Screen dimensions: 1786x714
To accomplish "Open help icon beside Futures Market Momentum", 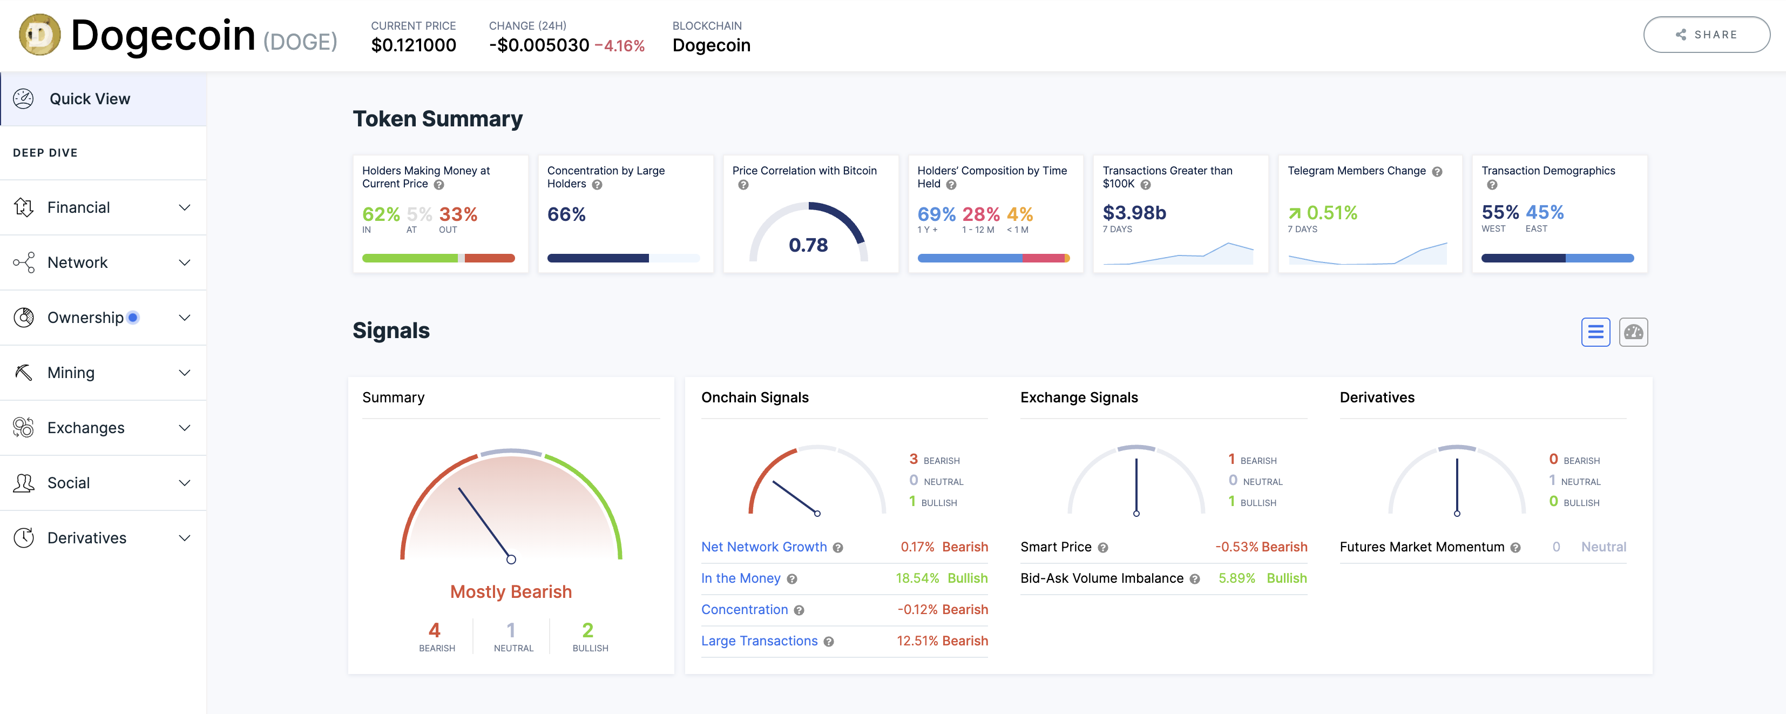I will click(1516, 548).
